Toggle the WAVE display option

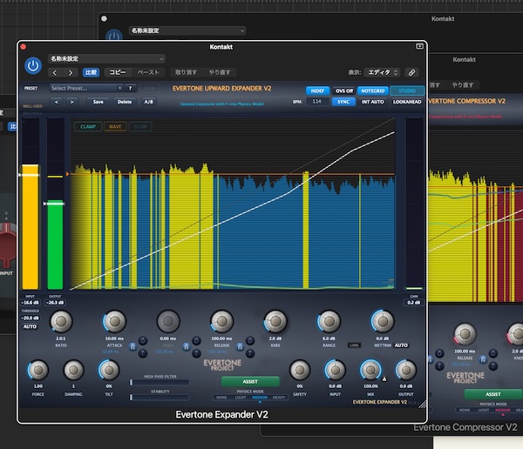(115, 126)
